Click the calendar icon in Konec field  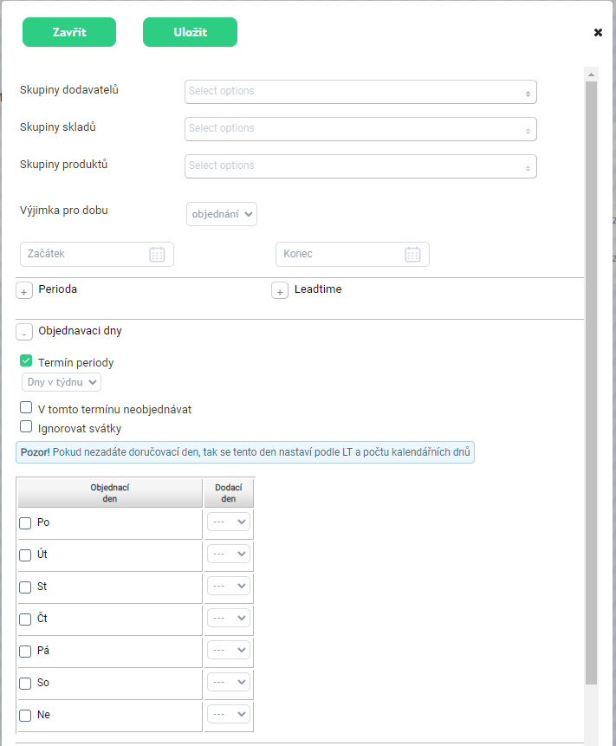[x=412, y=254]
